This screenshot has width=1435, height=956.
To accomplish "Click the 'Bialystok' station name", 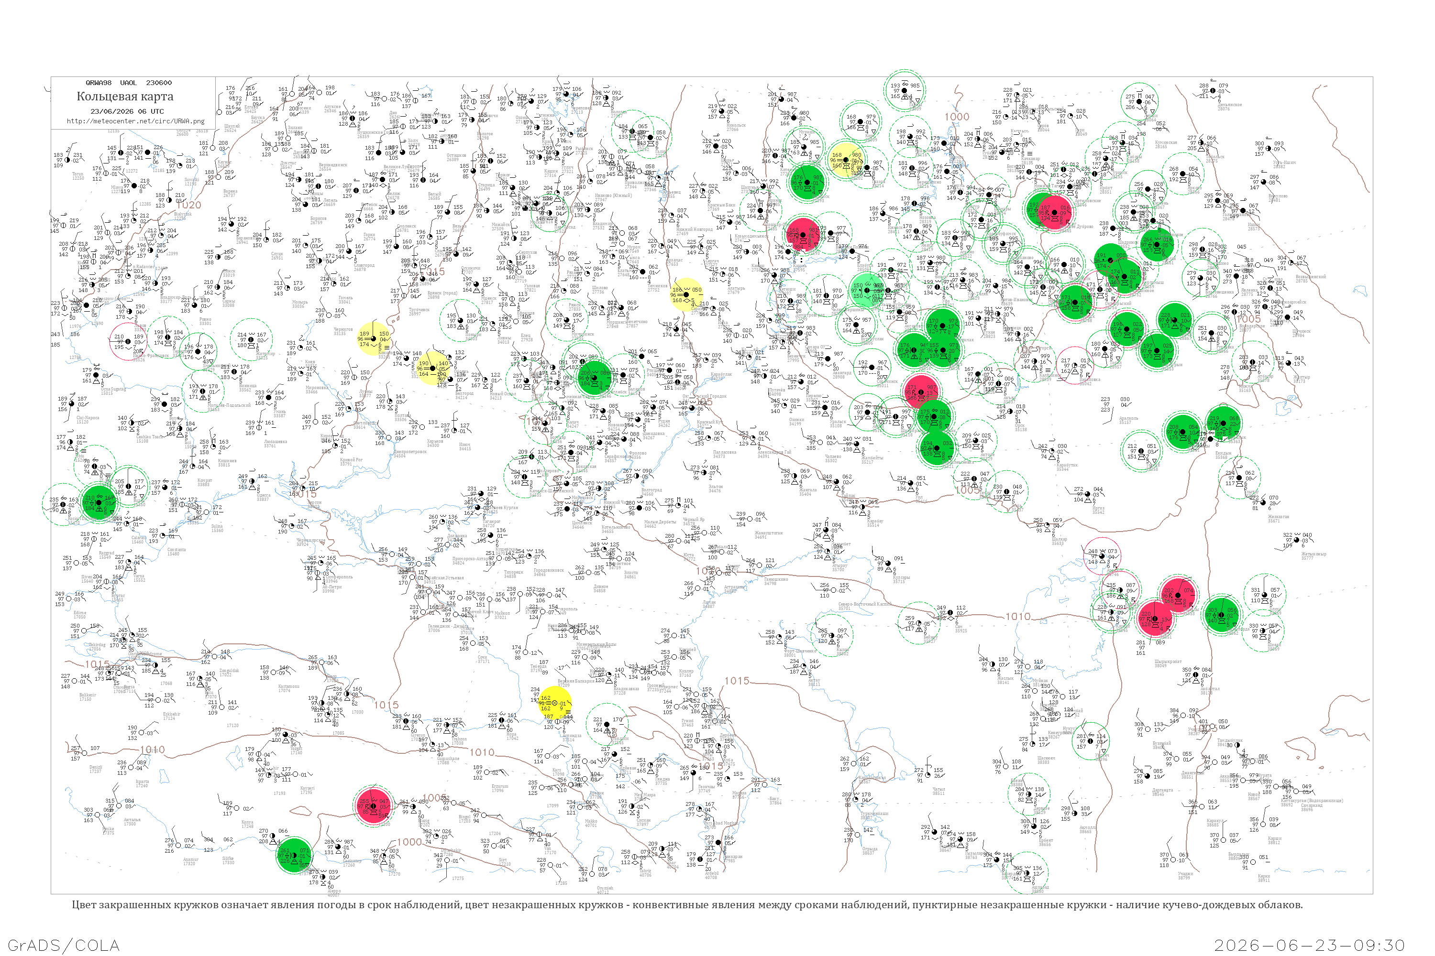I will click(182, 215).
